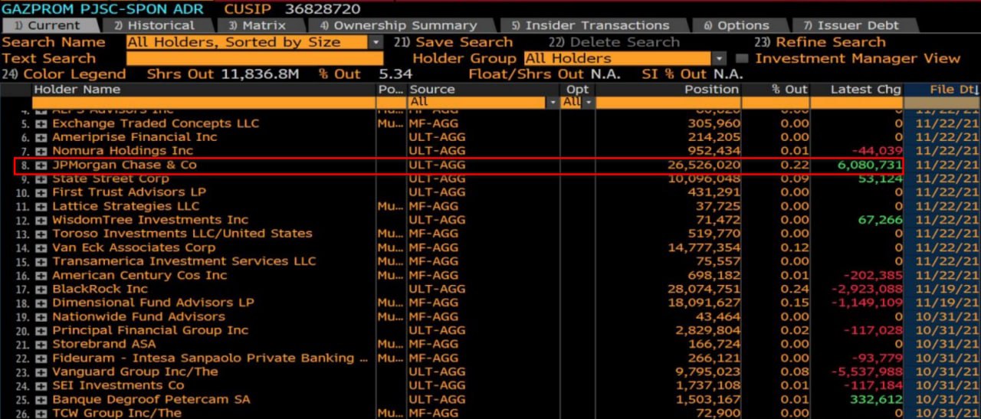The height and width of the screenshot is (419, 981).
Task: Toggle Investment Manager View checkbox
Action: pyautogui.click(x=741, y=59)
